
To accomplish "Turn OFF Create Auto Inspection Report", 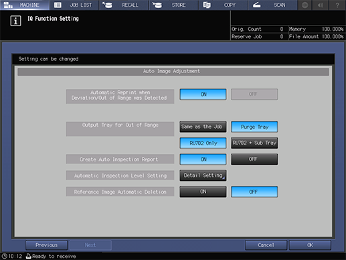I will click(x=254, y=159).
